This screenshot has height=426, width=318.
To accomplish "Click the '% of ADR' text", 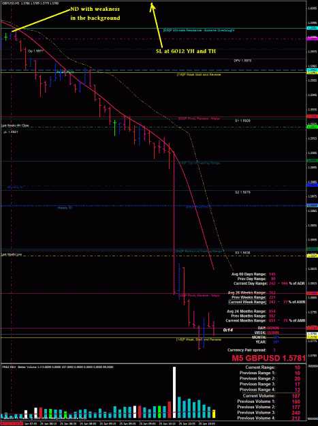I will [x=297, y=284].
